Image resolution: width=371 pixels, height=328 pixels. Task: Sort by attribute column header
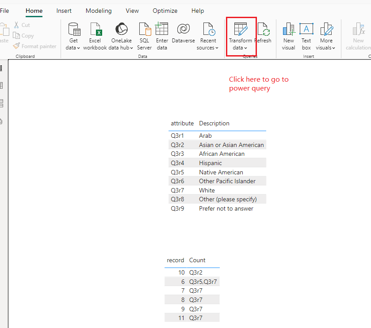tap(182, 123)
